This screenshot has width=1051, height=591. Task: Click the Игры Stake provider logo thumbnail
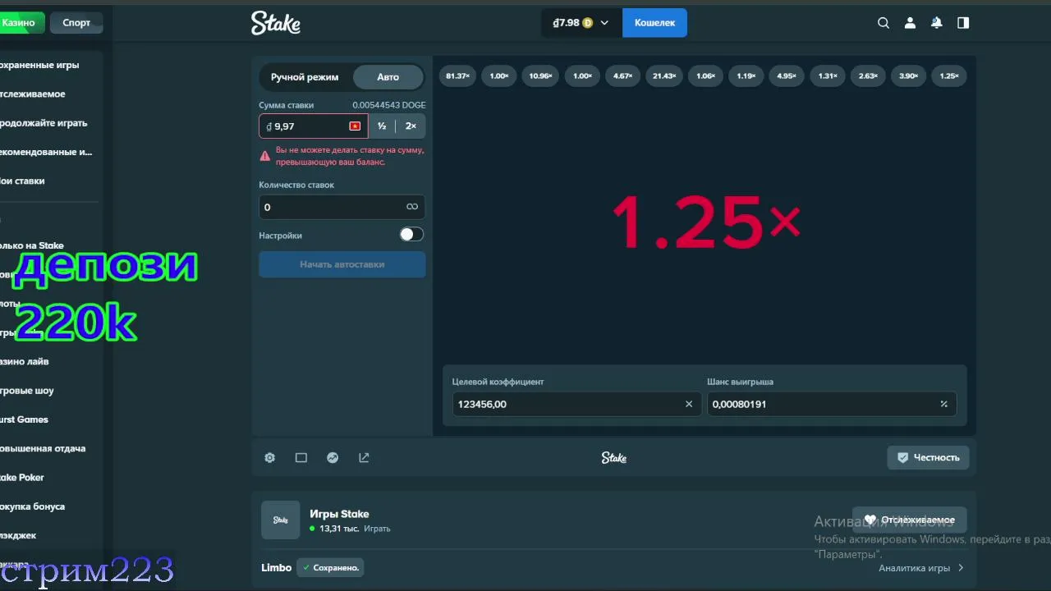pos(281,520)
